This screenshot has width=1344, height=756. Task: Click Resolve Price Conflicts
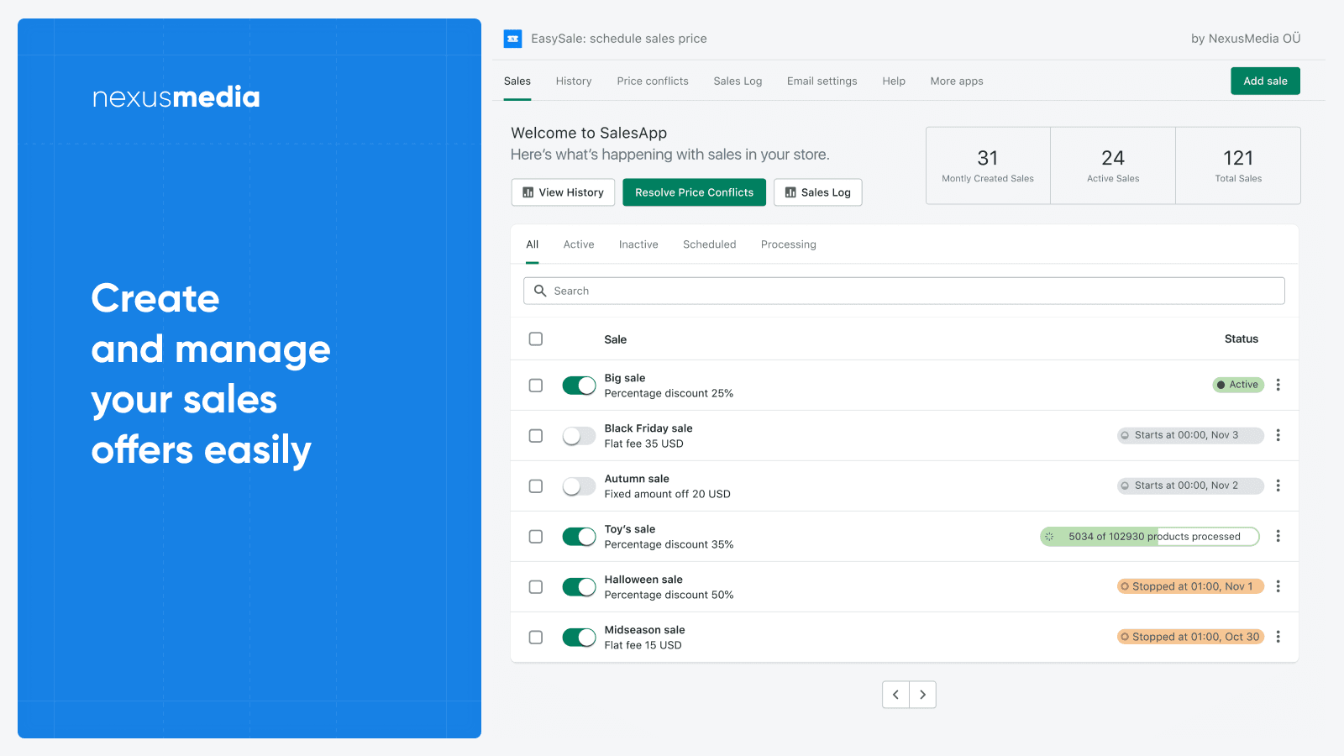click(x=694, y=192)
